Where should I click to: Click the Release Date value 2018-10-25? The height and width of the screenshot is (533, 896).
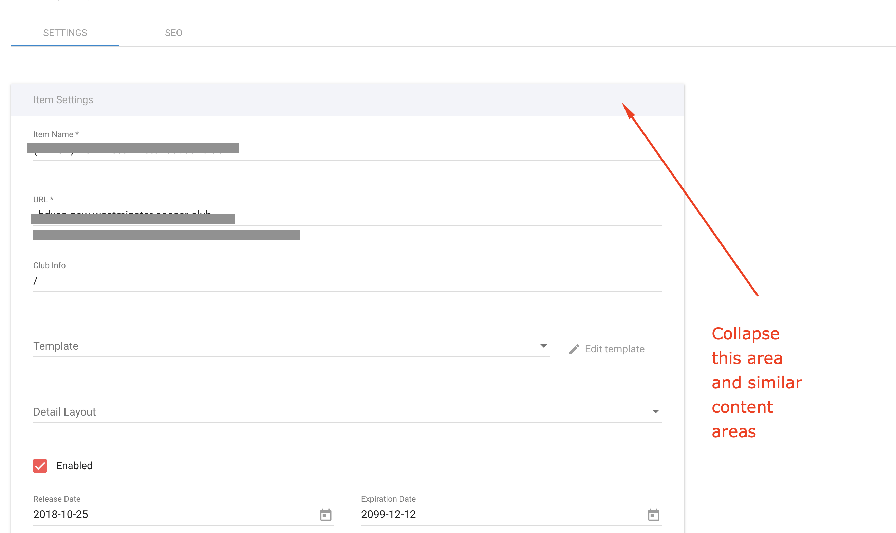[x=61, y=514]
